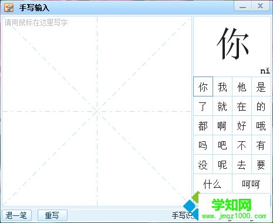Select candidate character 好
Image resolution: width=273 pixels, height=223 pixels.
pyautogui.click(x=242, y=125)
